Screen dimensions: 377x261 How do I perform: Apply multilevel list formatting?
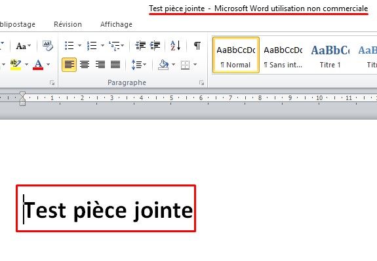point(114,45)
